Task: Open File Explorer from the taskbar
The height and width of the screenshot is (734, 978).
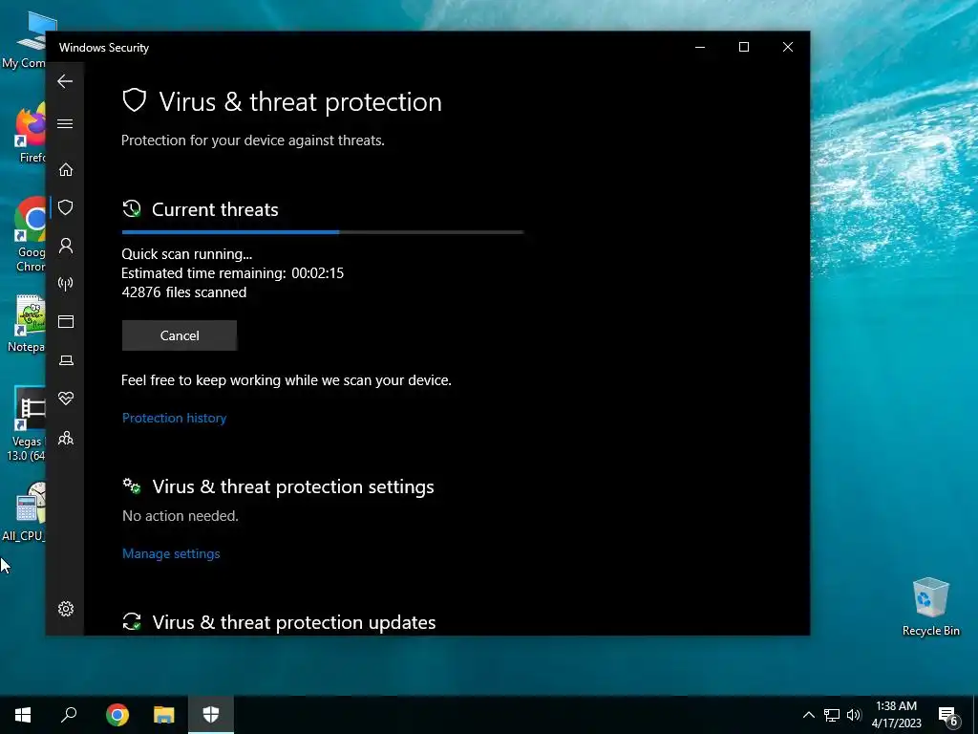Action: coord(164,715)
